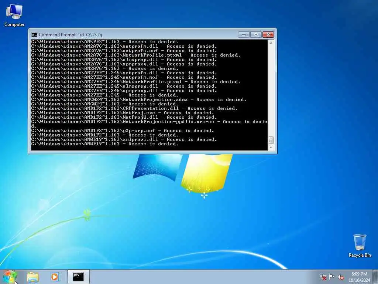The width and height of the screenshot is (378, 284).
Task: Click the console scrollbar down arrow
Action: [271, 147]
